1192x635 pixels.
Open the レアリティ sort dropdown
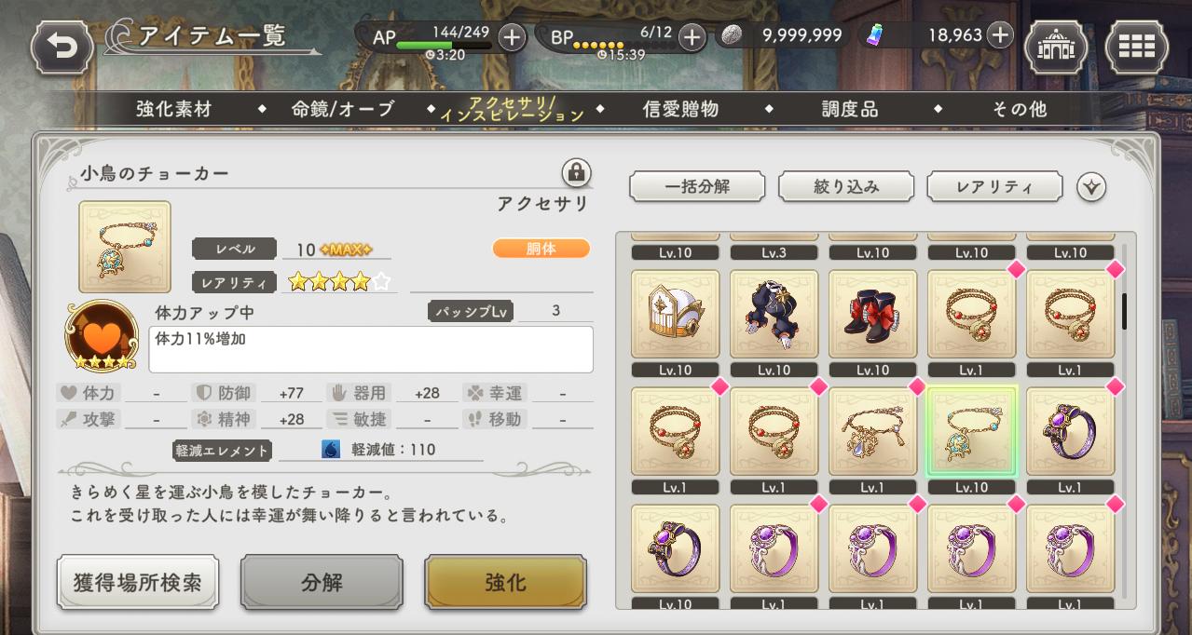click(994, 186)
